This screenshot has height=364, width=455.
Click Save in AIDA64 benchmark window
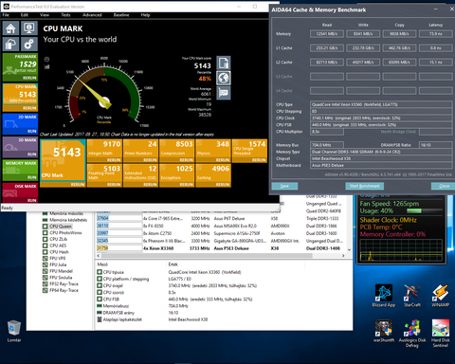tap(284, 186)
